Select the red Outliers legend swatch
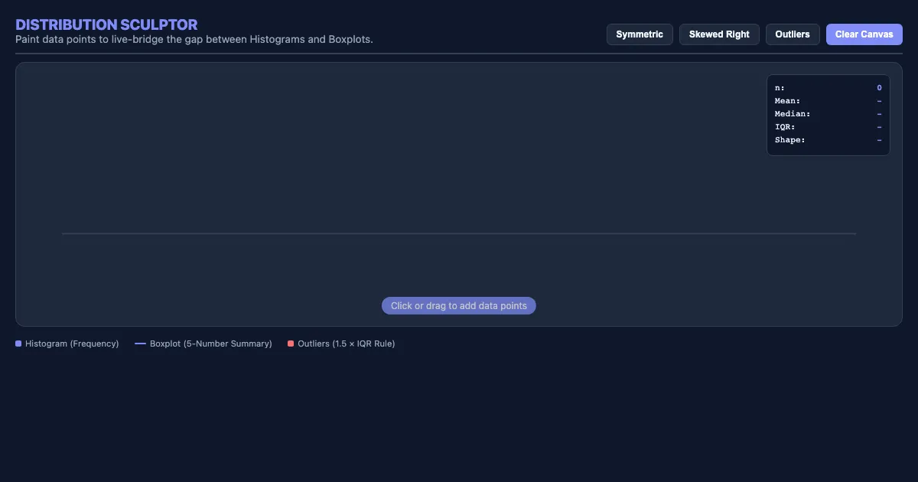The width and height of the screenshot is (918, 482). coord(291,344)
